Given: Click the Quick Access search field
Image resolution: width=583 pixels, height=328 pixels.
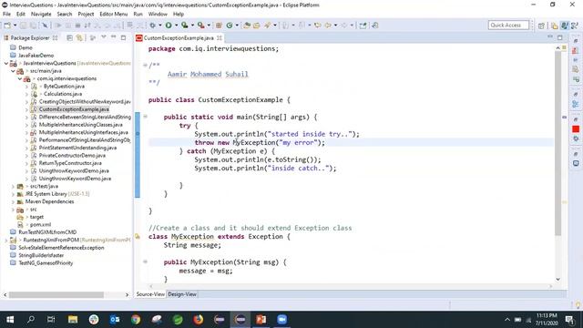Looking at the screenshot, I should click(508, 26).
